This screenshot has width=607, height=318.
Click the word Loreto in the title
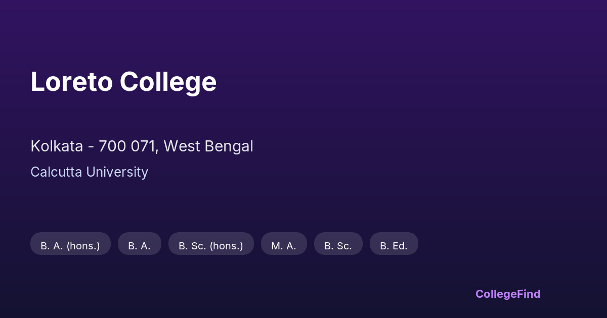(x=71, y=82)
